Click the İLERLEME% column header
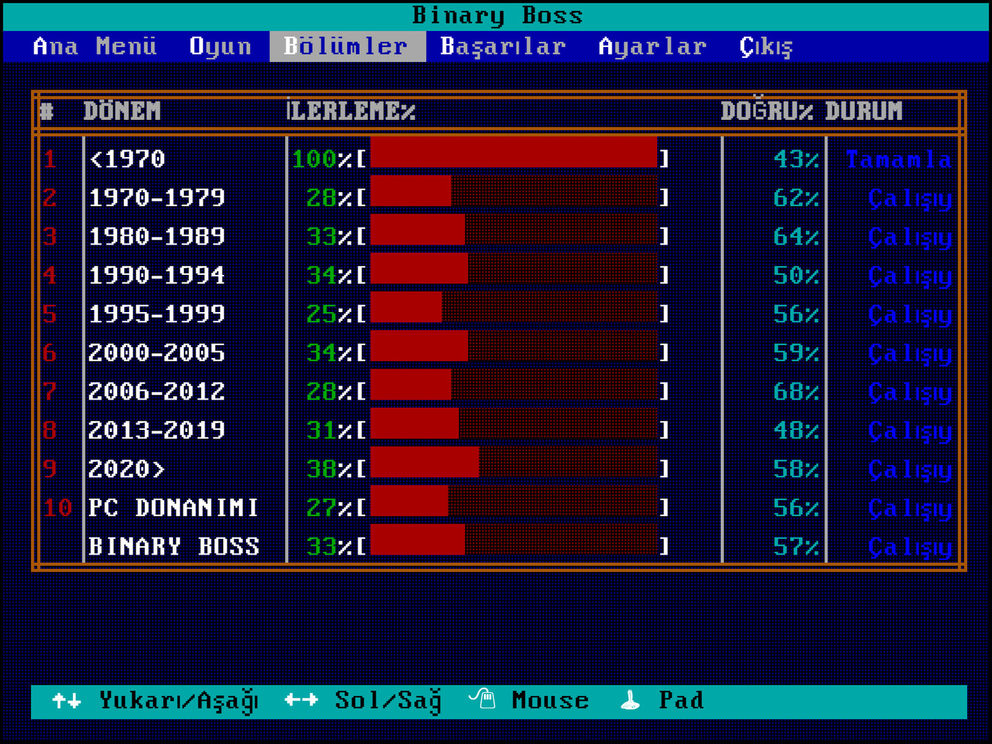This screenshot has width=992, height=744. point(351,111)
